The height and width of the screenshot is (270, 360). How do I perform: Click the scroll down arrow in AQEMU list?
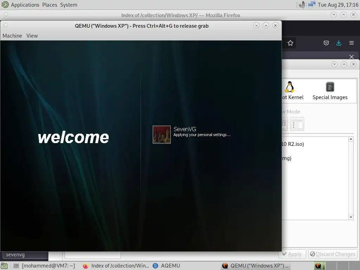point(351,217)
